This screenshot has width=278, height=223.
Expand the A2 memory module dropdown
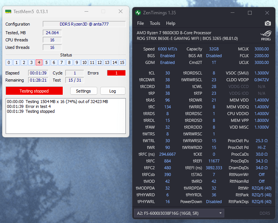coord(179,213)
